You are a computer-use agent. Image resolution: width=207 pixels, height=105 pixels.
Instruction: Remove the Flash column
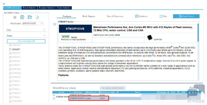tap(178, 92)
